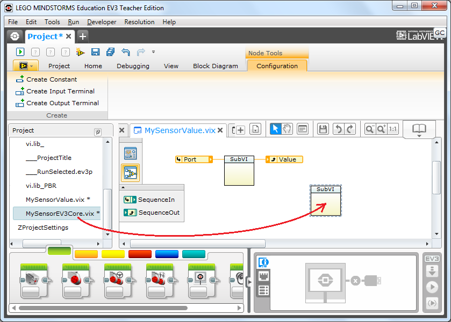
Task: Click the Download to brick arrow button
Action: tap(432, 271)
